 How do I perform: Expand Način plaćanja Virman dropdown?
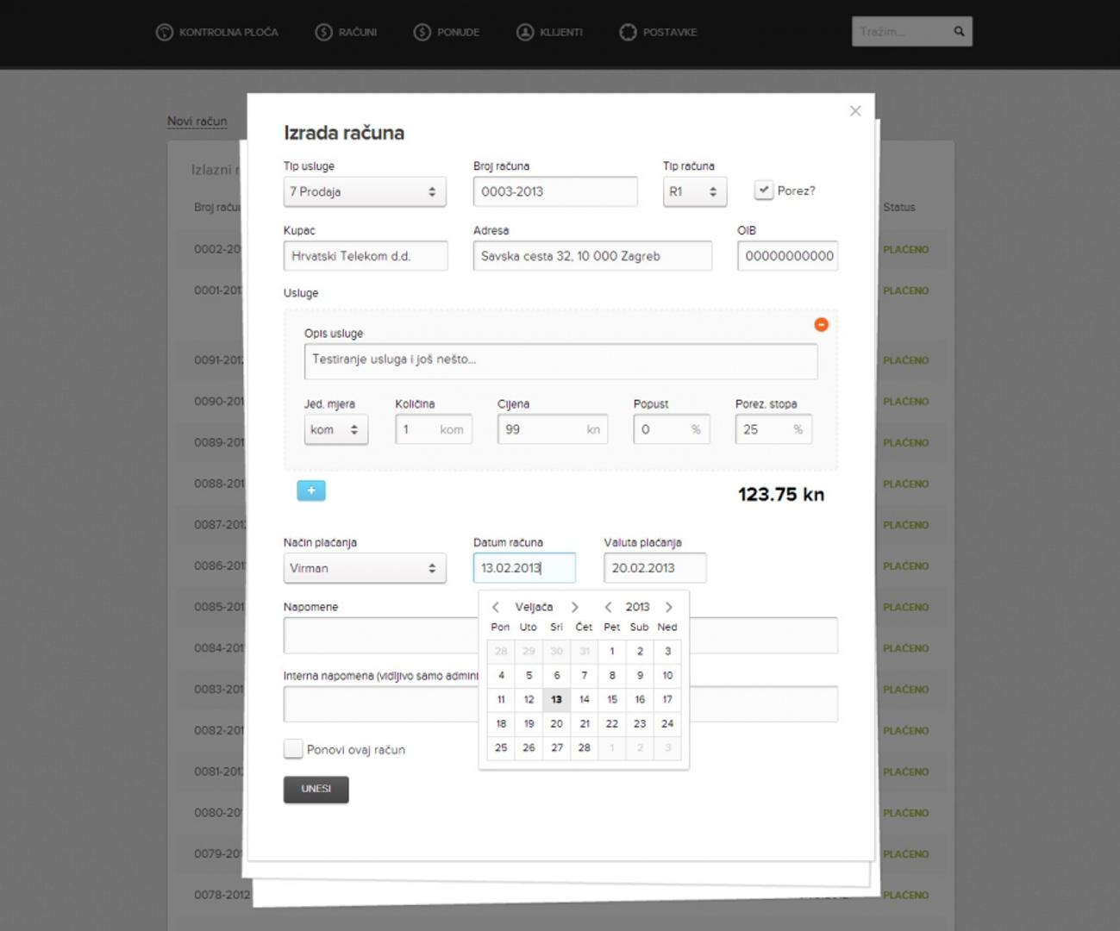(x=365, y=568)
